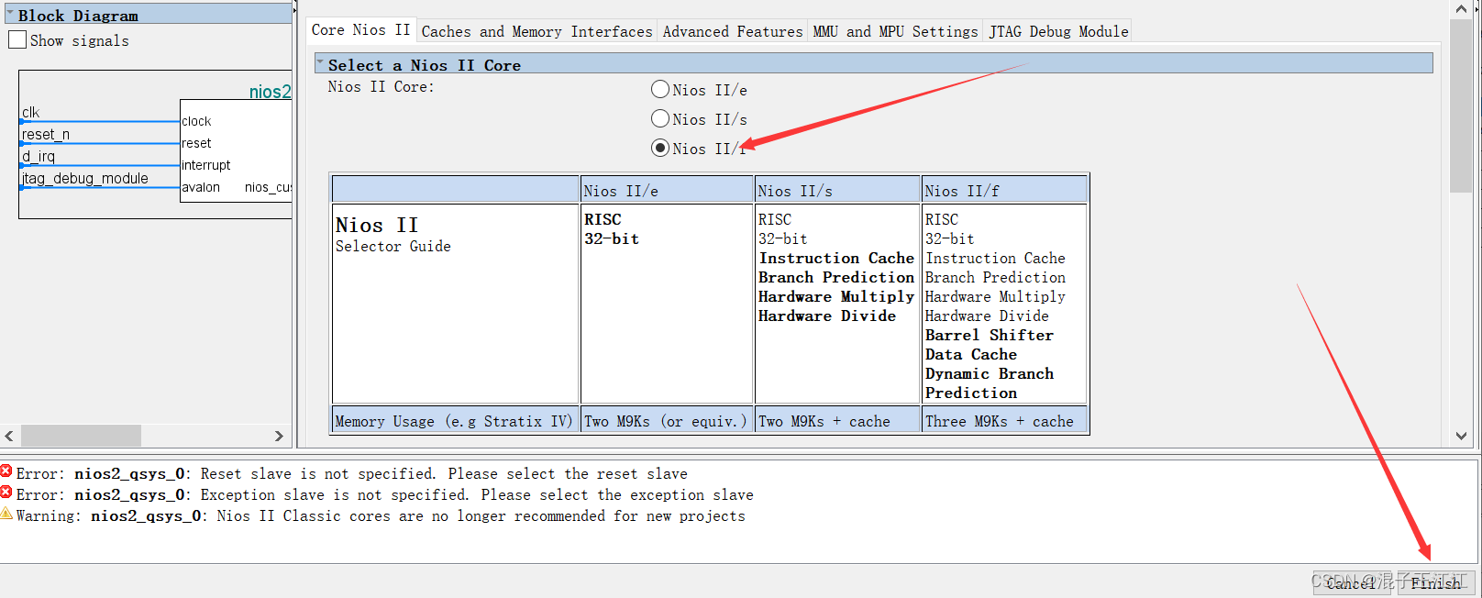
Task: Click the block diagram left scroll arrow
Action: click(9, 436)
